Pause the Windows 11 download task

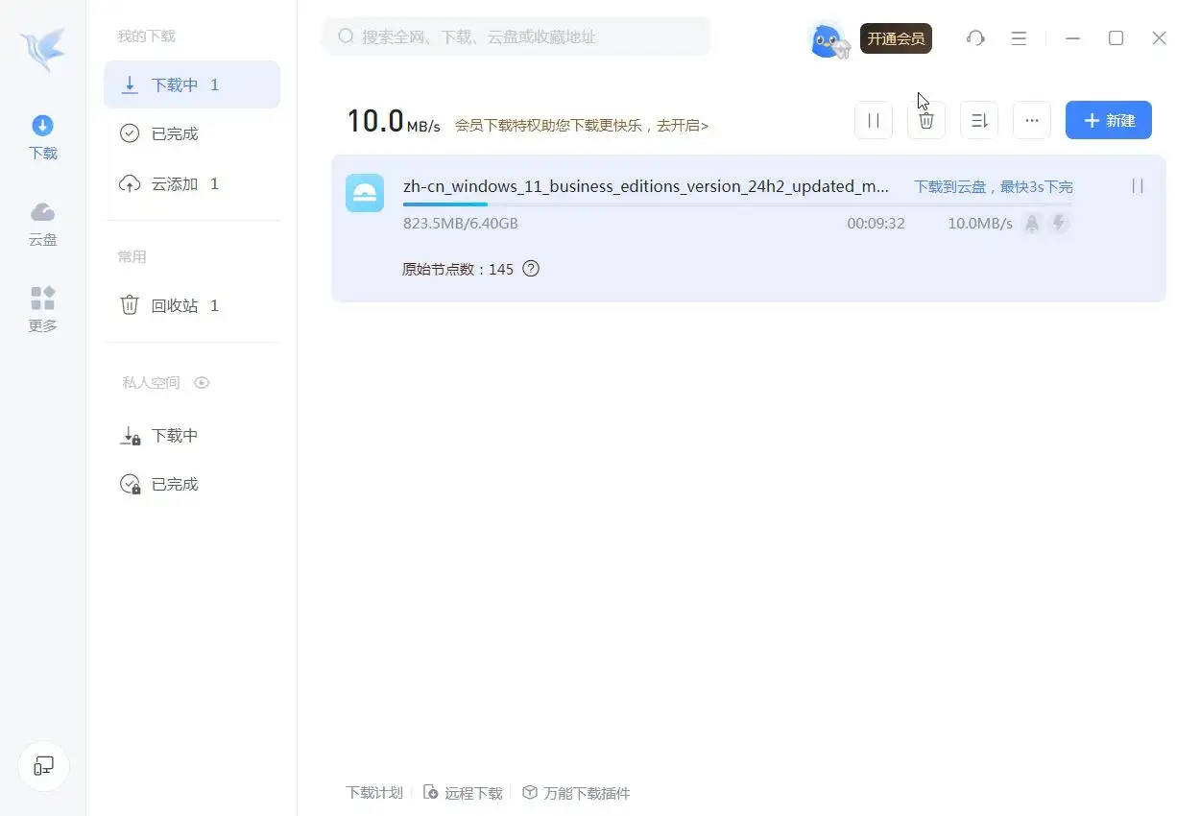[1137, 186]
